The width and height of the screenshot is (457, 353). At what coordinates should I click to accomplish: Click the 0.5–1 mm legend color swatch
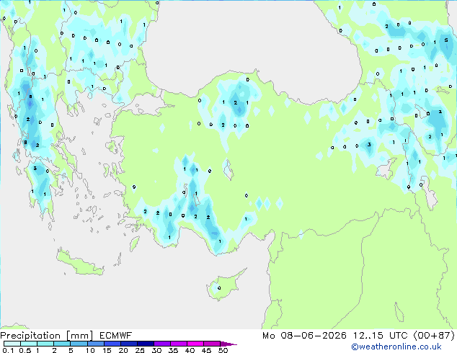click(x=29, y=344)
